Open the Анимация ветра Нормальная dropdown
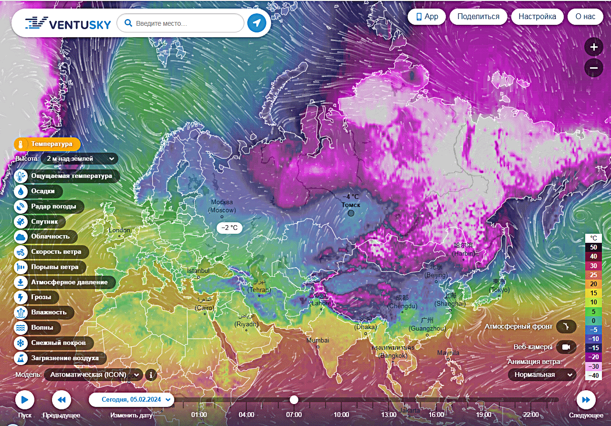This screenshot has width=611, height=426. pos(542,375)
